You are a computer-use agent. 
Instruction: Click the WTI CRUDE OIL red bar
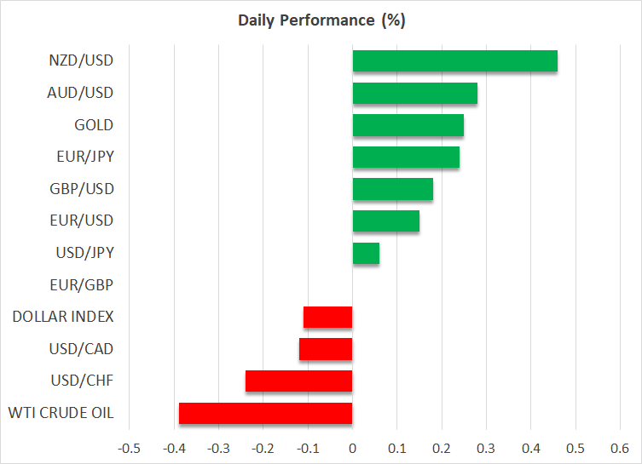click(265, 413)
